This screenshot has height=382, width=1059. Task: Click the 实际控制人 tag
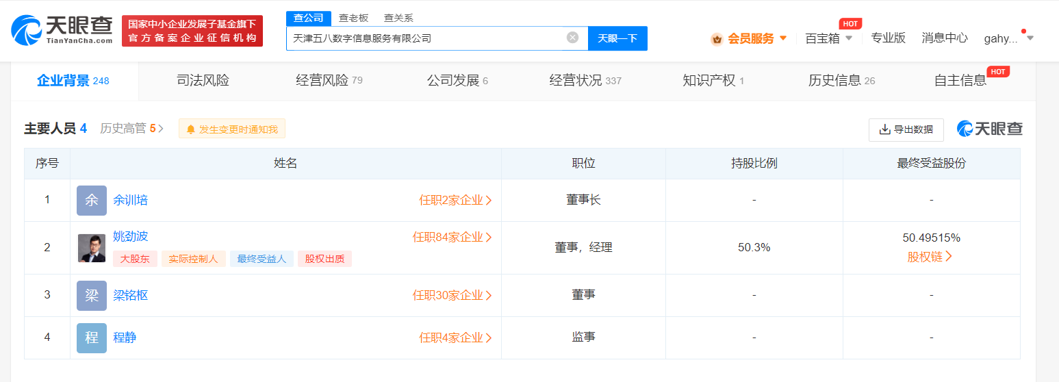(194, 259)
